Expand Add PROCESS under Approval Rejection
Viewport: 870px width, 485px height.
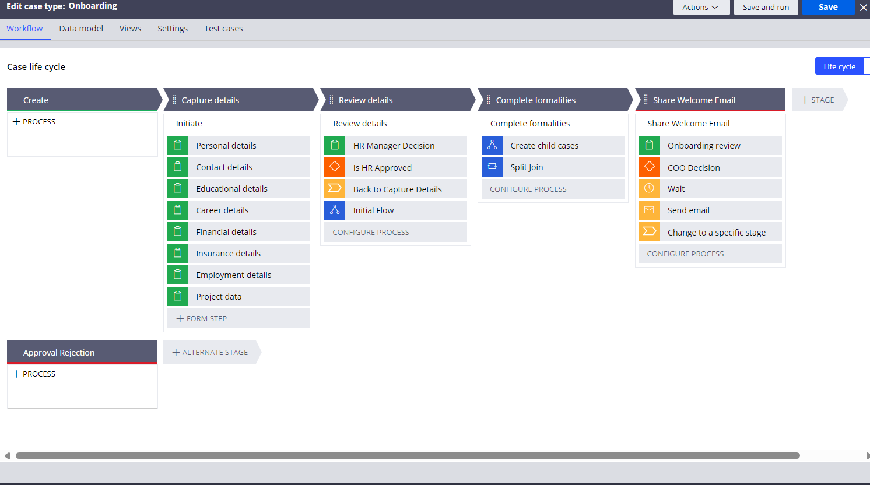pos(34,374)
